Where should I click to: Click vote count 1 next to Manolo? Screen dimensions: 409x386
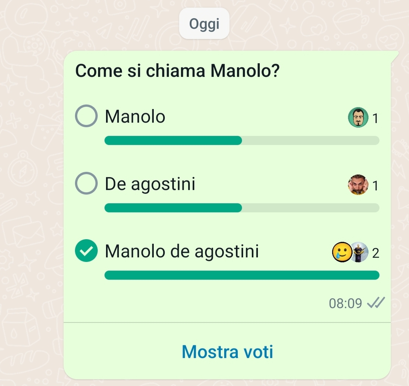click(375, 118)
